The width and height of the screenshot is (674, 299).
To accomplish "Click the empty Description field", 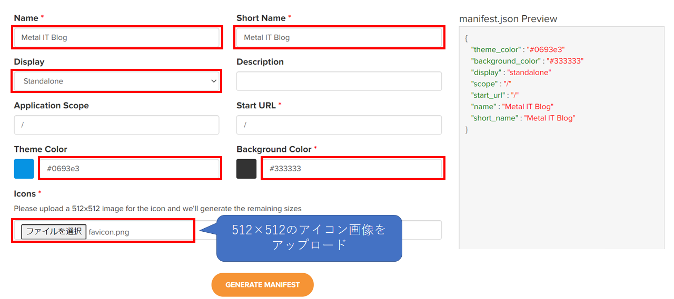I will (x=339, y=81).
